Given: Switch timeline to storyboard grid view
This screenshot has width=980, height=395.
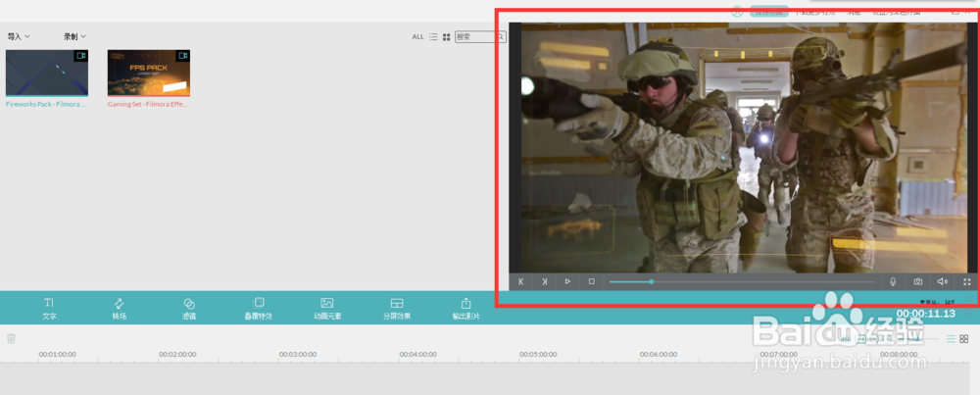Looking at the screenshot, I should [x=963, y=339].
